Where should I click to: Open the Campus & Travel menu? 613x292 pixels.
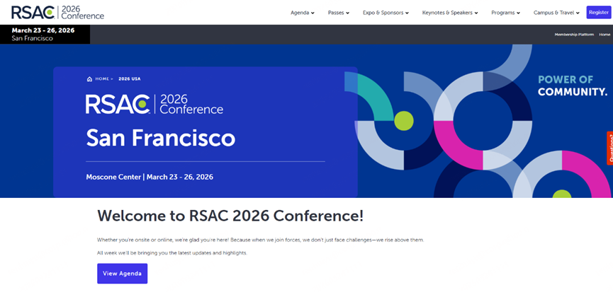(556, 13)
